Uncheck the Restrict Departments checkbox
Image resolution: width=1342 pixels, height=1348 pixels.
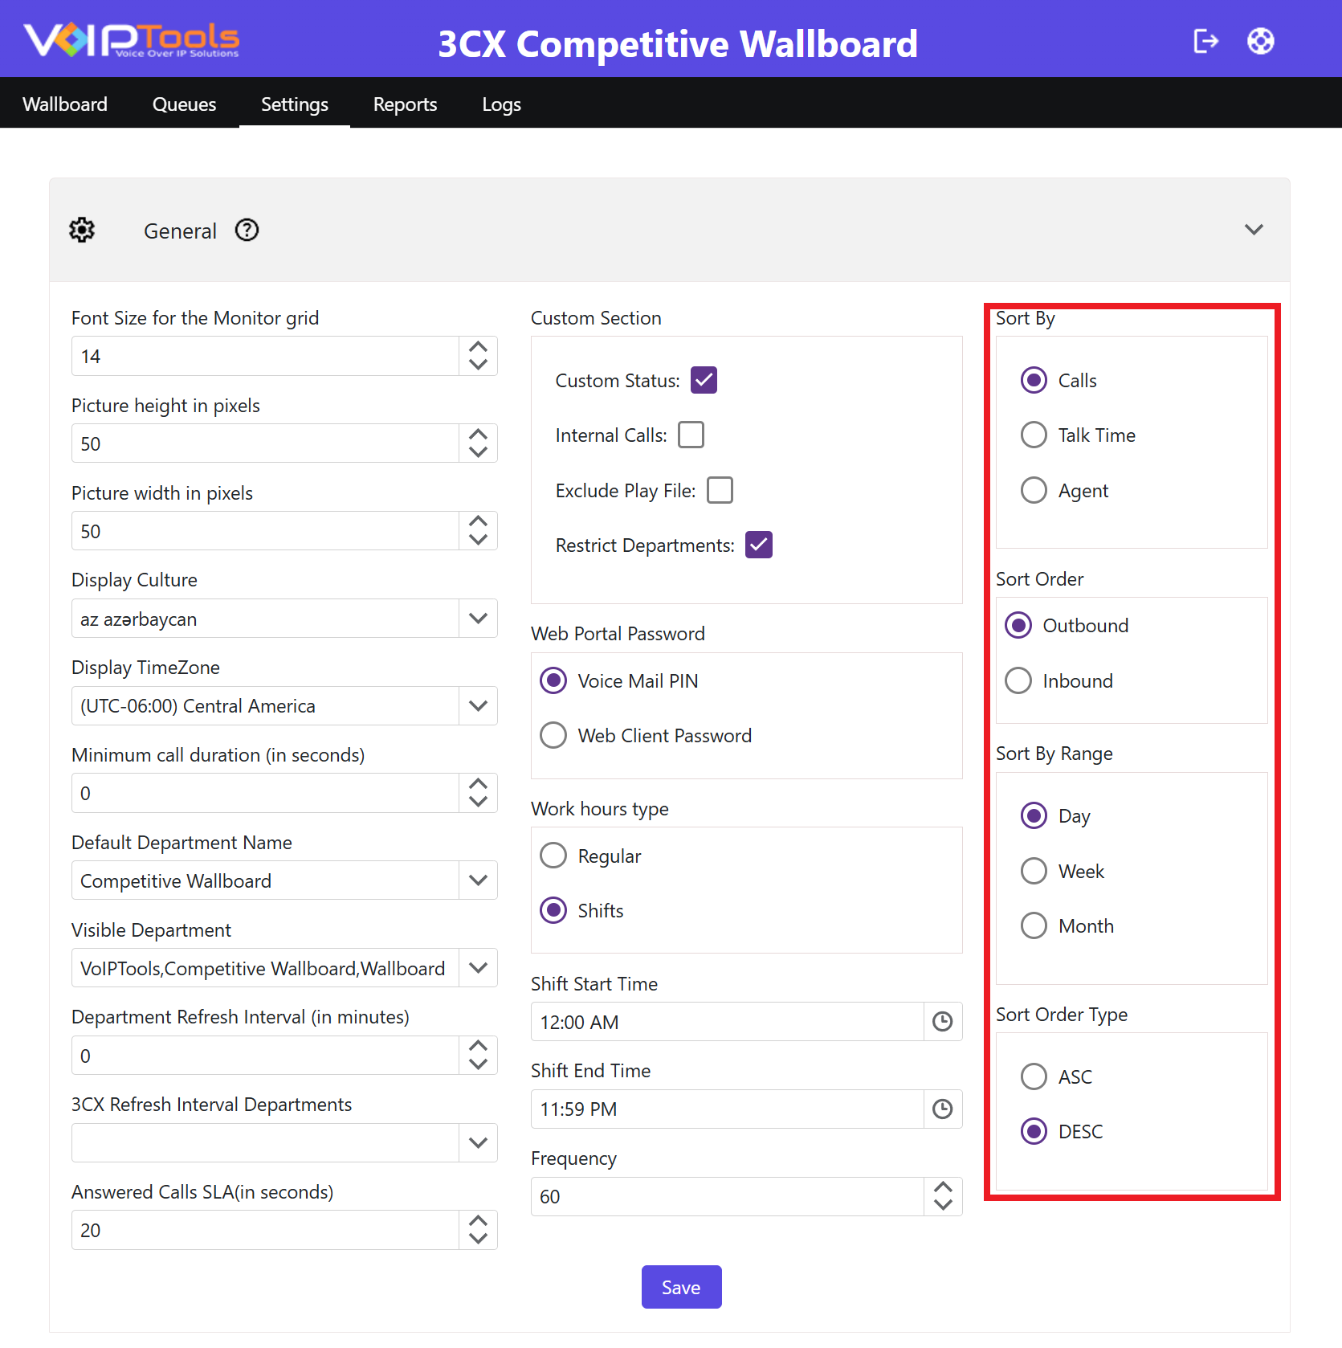(759, 545)
